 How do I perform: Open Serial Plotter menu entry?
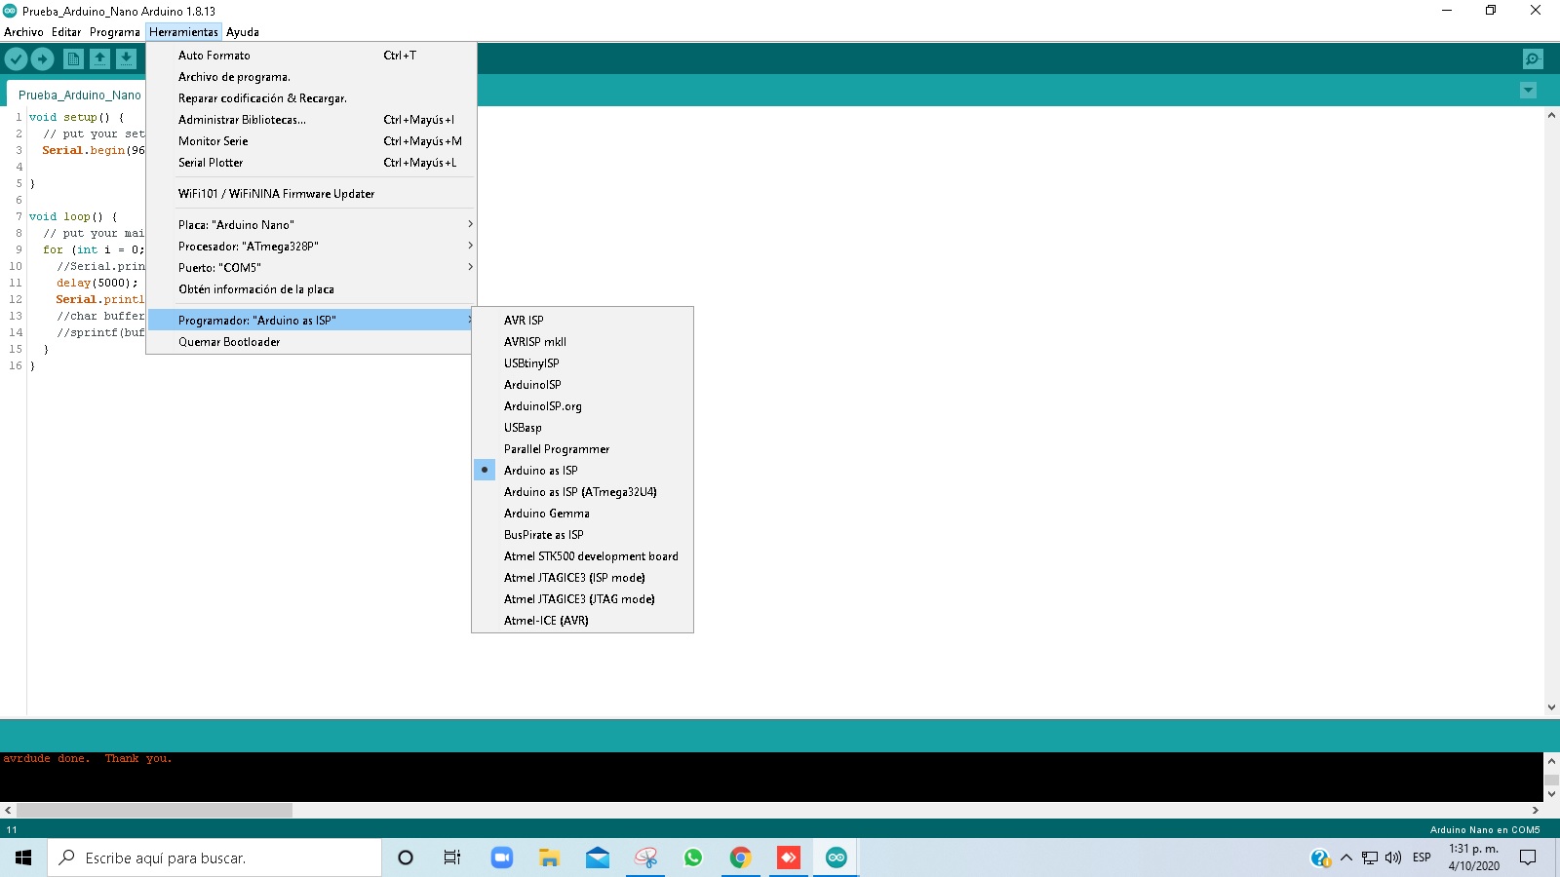pos(311,163)
